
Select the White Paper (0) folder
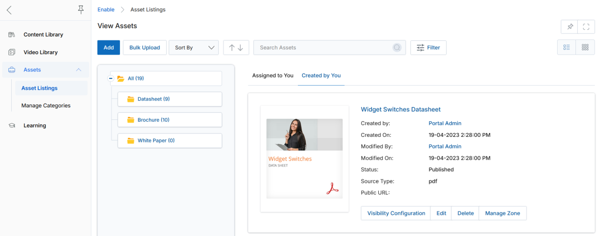click(169, 141)
